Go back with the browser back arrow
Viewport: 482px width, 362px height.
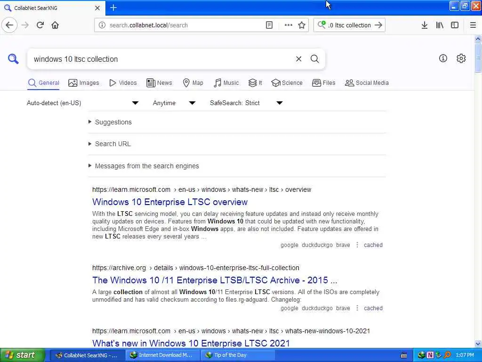point(9,25)
